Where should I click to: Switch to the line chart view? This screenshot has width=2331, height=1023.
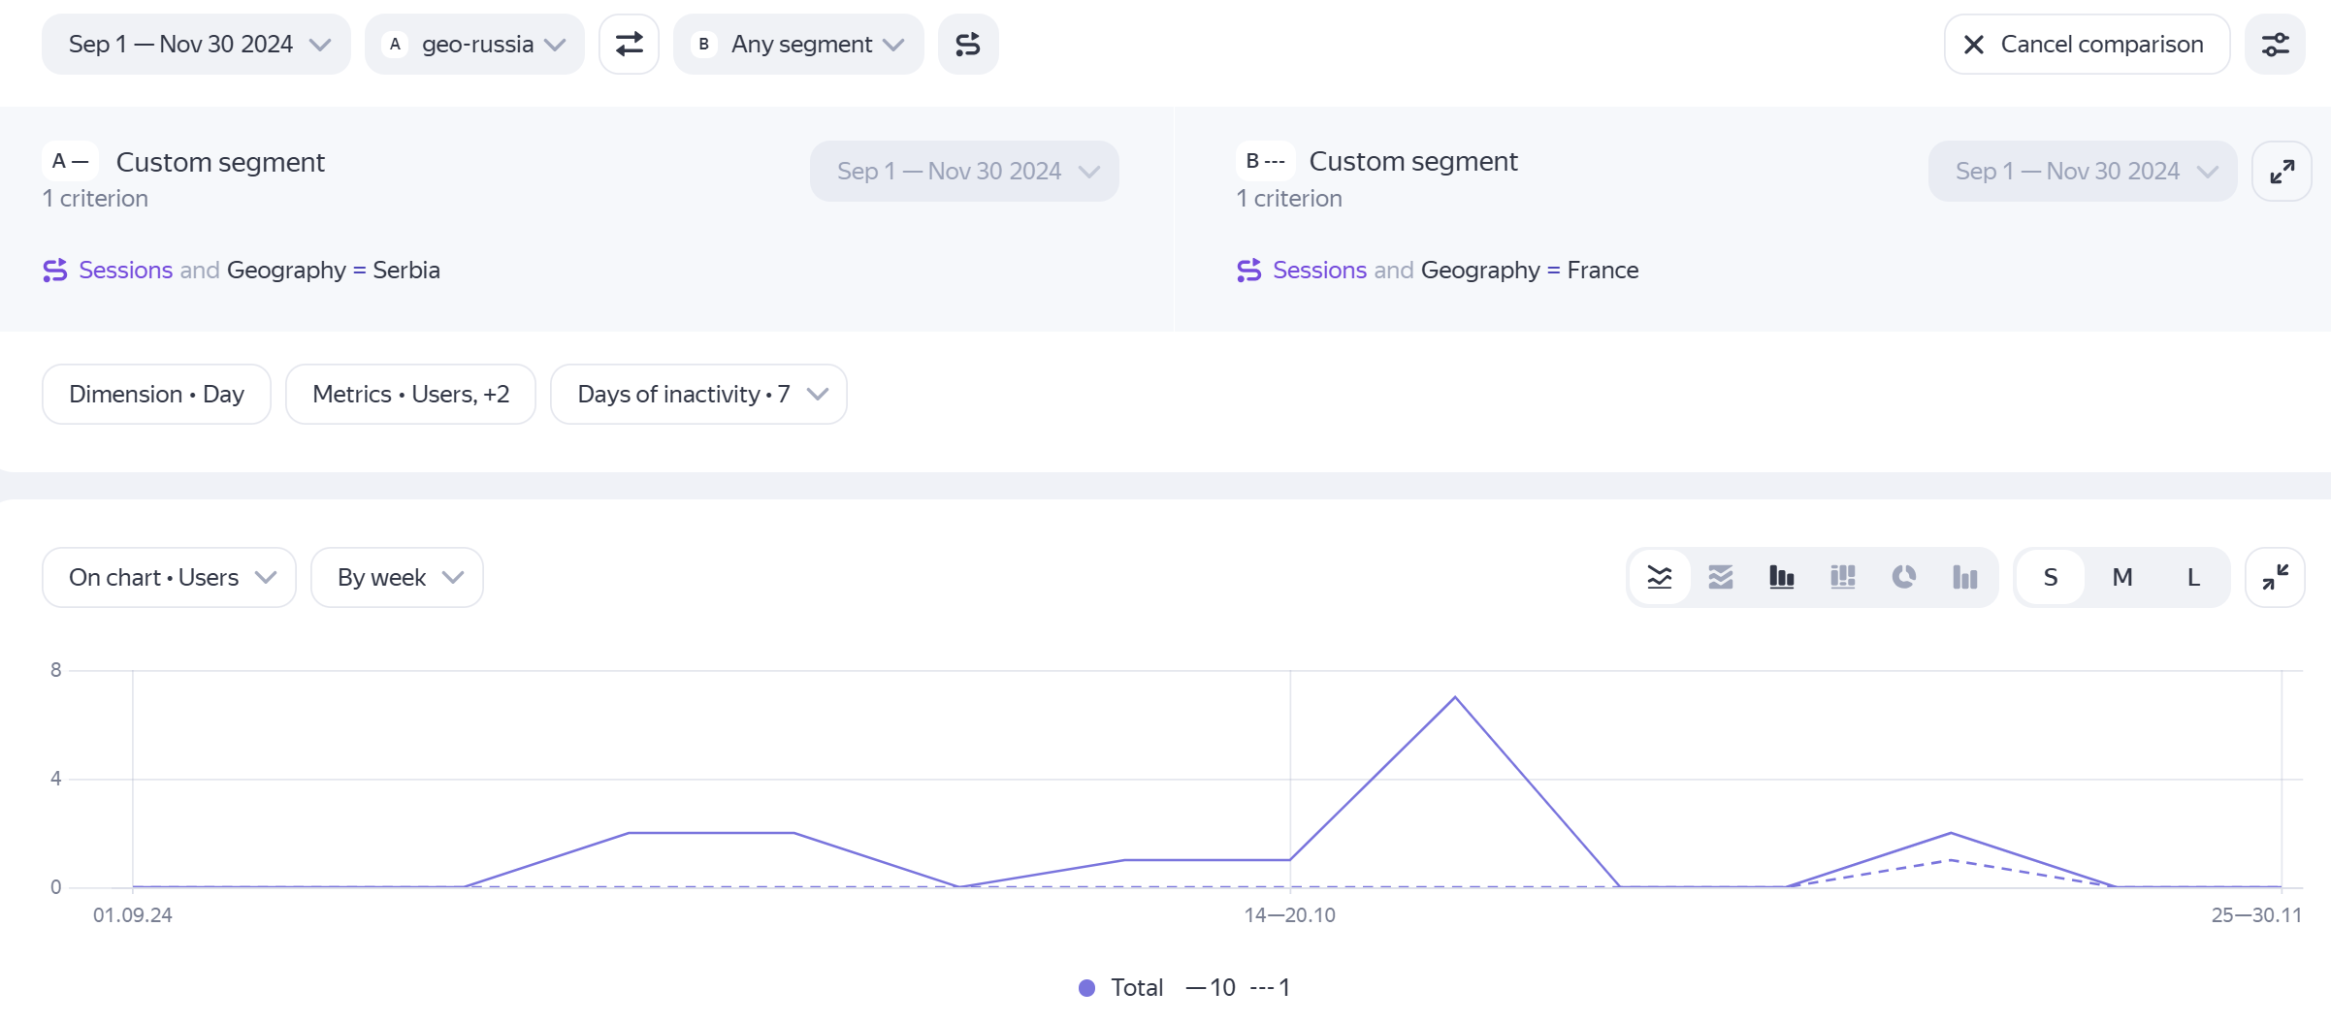click(x=1660, y=578)
